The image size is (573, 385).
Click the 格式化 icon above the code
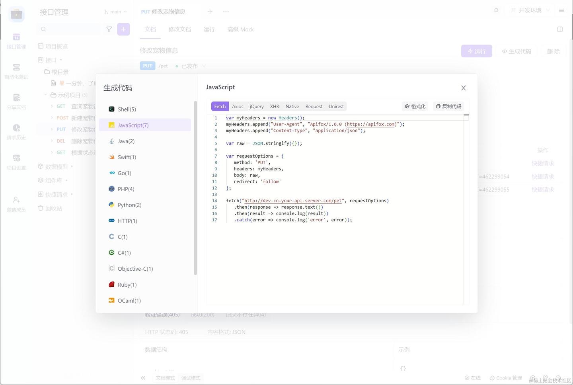pyautogui.click(x=415, y=106)
